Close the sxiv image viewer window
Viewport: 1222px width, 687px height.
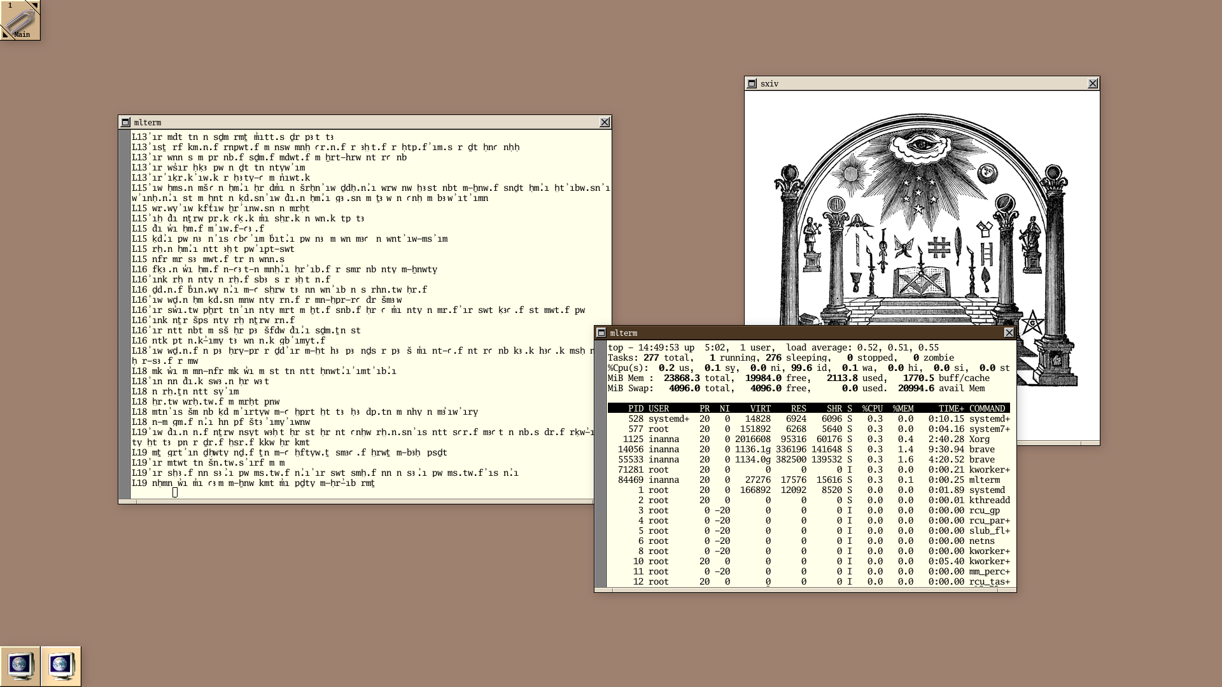click(x=1093, y=83)
